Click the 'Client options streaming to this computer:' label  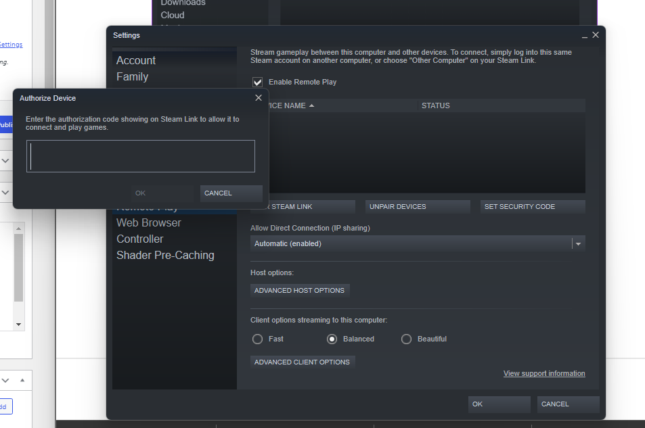tap(319, 320)
